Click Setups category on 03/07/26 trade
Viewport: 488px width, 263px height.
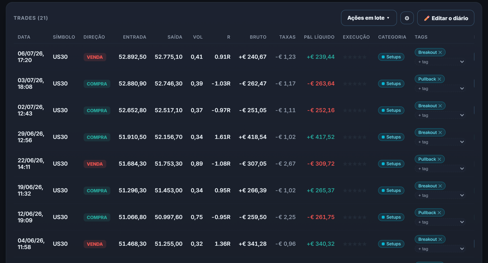coord(391,84)
